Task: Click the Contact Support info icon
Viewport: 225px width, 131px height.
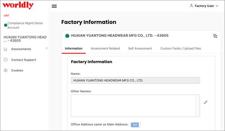Action: (x=6, y=60)
